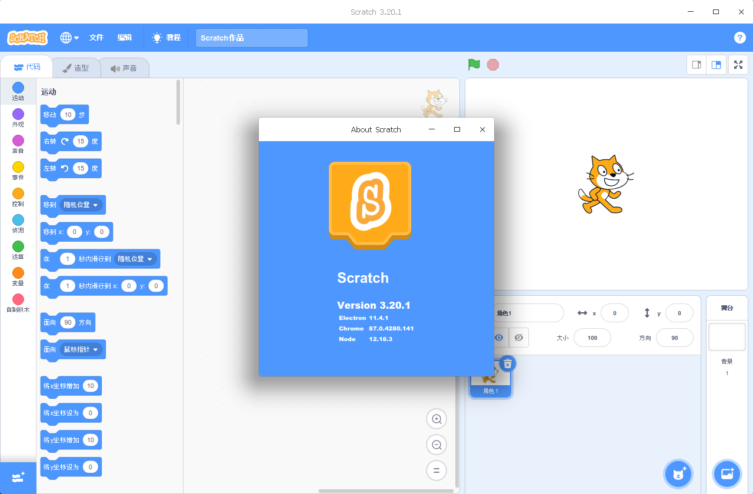Click the choose a sprite cat button
Image resolution: width=753 pixels, height=494 pixels.
coord(678,473)
